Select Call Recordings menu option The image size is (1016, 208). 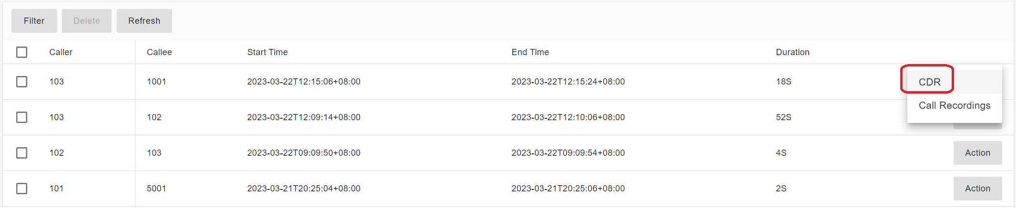click(954, 105)
